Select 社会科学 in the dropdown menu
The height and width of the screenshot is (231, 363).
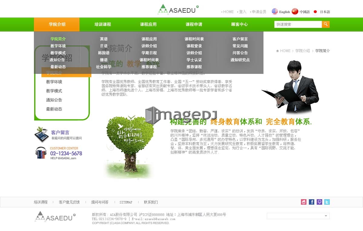104,67
